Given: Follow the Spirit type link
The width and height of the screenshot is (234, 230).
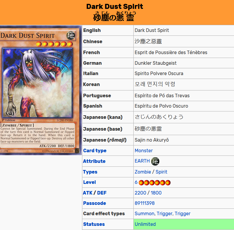Looking at the screenshot, I should pyautogui.click(x=161, y=172).
